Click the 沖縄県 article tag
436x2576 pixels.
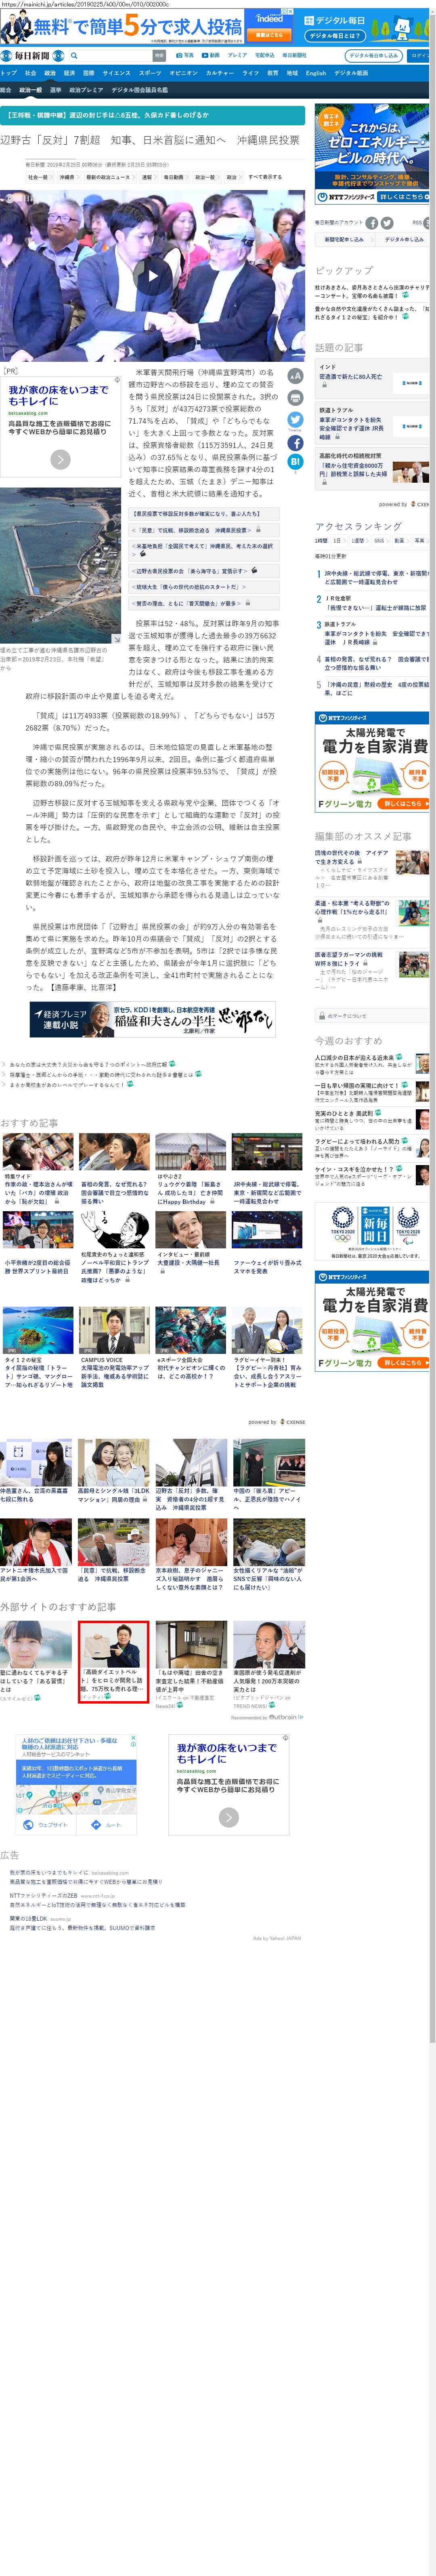coord(67,177)
